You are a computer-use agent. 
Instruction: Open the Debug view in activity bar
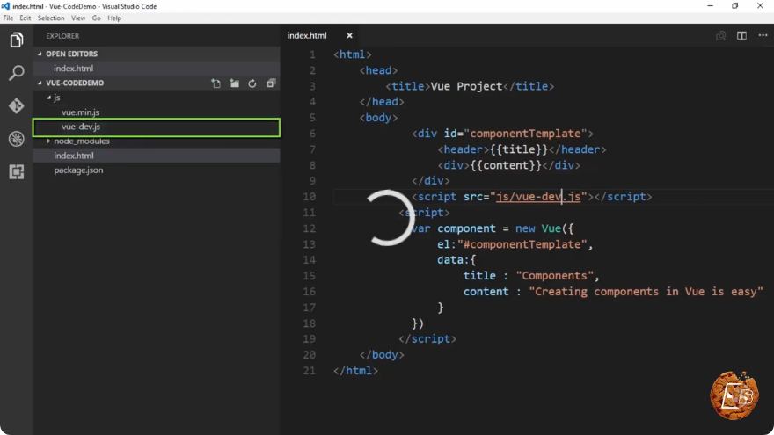[x=17, y=139]
